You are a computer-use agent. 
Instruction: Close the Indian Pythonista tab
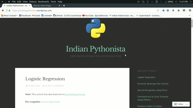click(30, 6)
